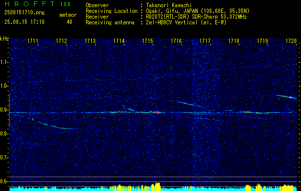Click the 1719 time marker
This screenshot has height=191, width=301.
coord(262,41)
